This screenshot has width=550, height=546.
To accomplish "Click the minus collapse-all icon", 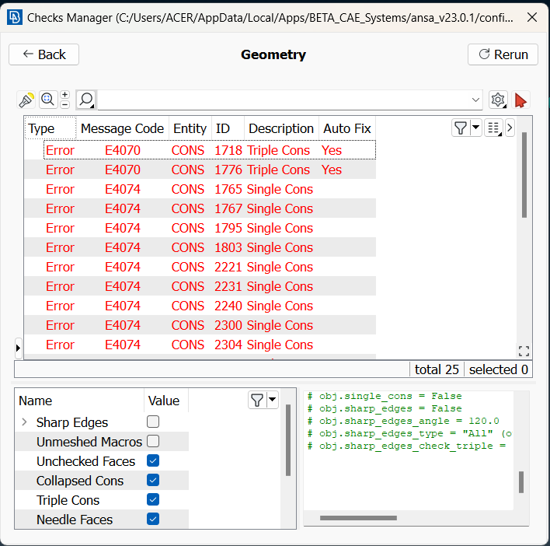I will 65,105.
